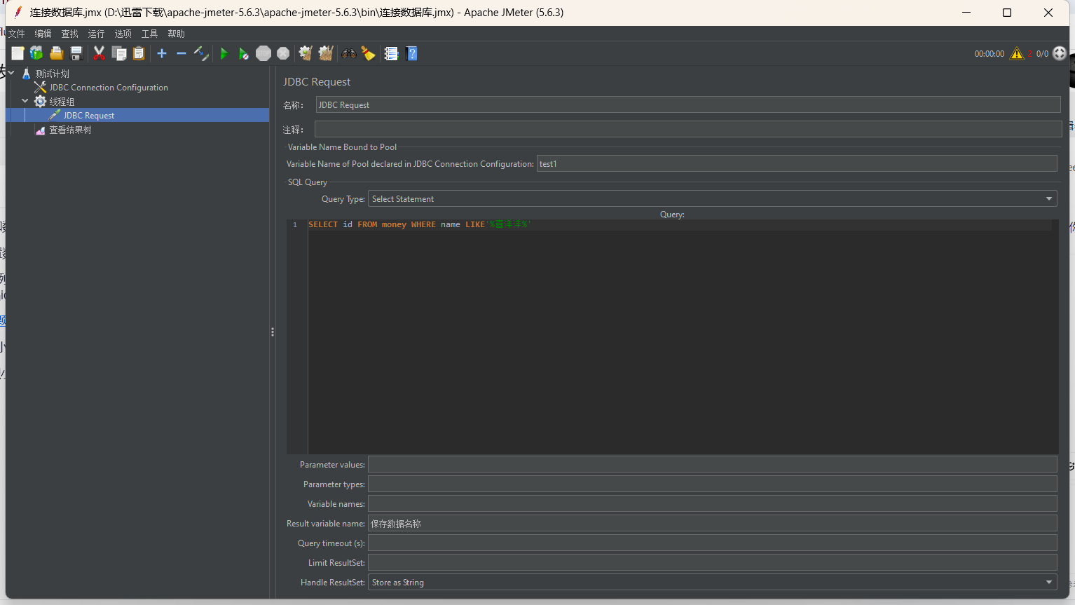Shut down the test with the grey X icon
This screenshot has height=605, width=1075.
pos(283,53)
